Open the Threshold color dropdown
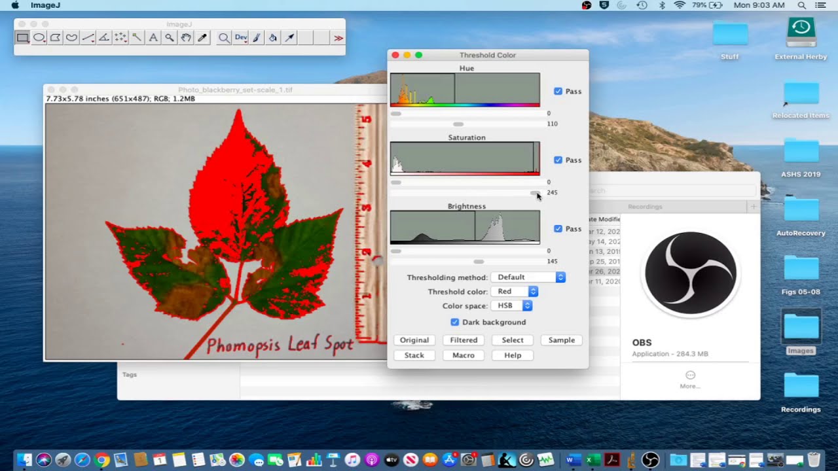Image resolution: width=838 pixels, height=471 pixels. [x=514, y=292]
